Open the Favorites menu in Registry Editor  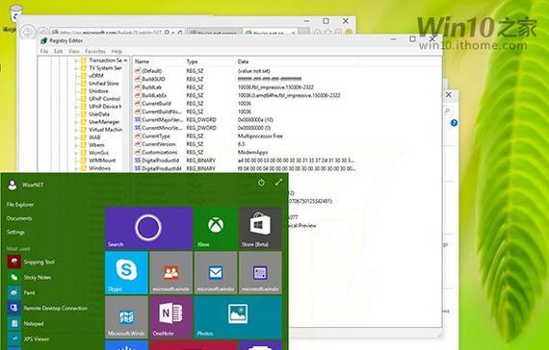(95, 51)
